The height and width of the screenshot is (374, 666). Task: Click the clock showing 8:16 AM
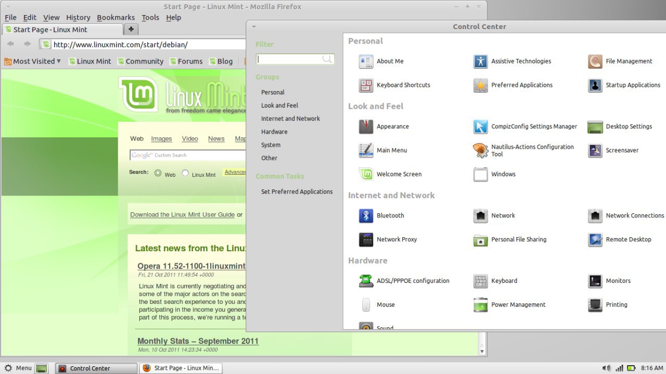click(x=652, y=368)
